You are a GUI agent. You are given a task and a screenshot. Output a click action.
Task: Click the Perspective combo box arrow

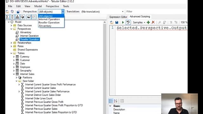point(63,12)
